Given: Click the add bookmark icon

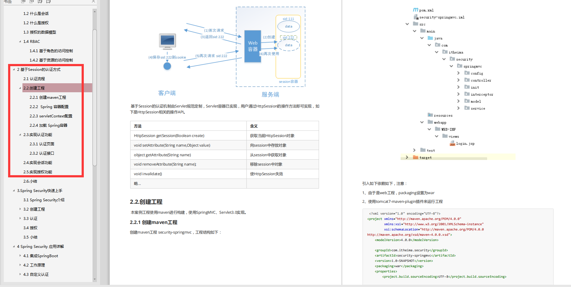Looking at the screenshot, I should pos(40,1).
